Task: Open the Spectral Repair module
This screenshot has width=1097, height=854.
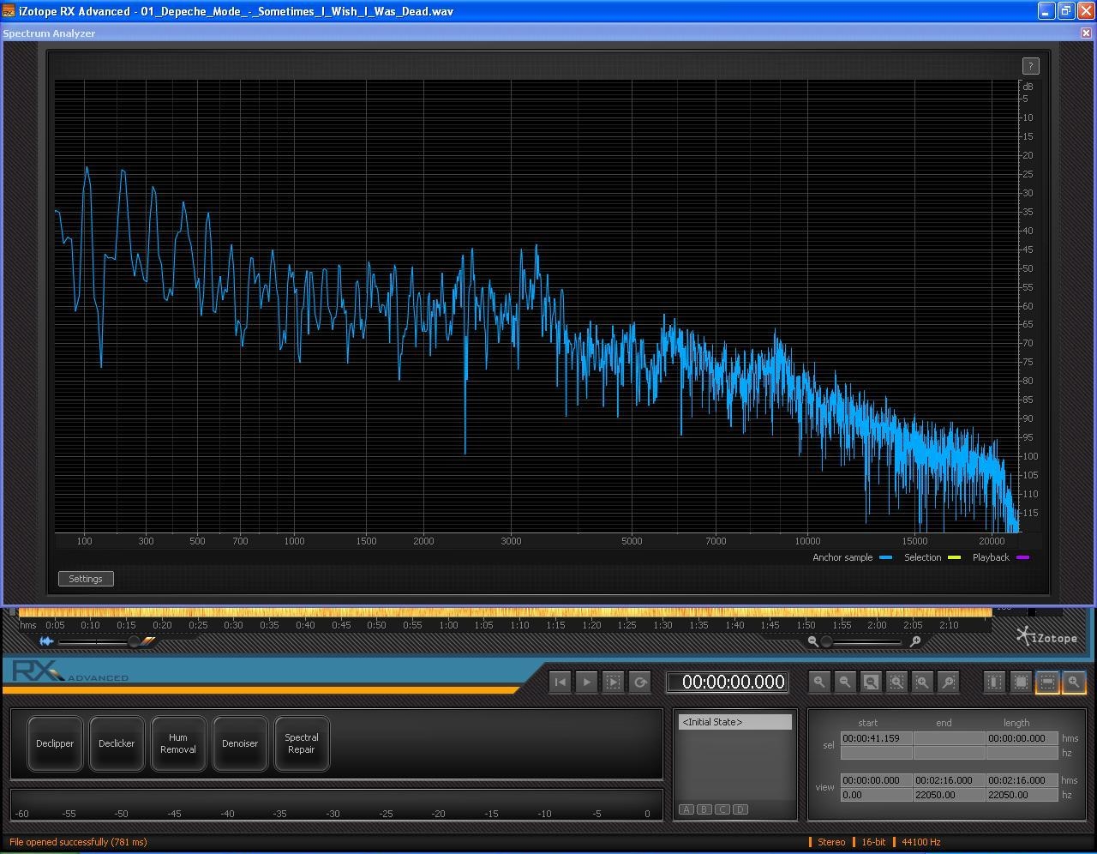Action: (302, 743)
